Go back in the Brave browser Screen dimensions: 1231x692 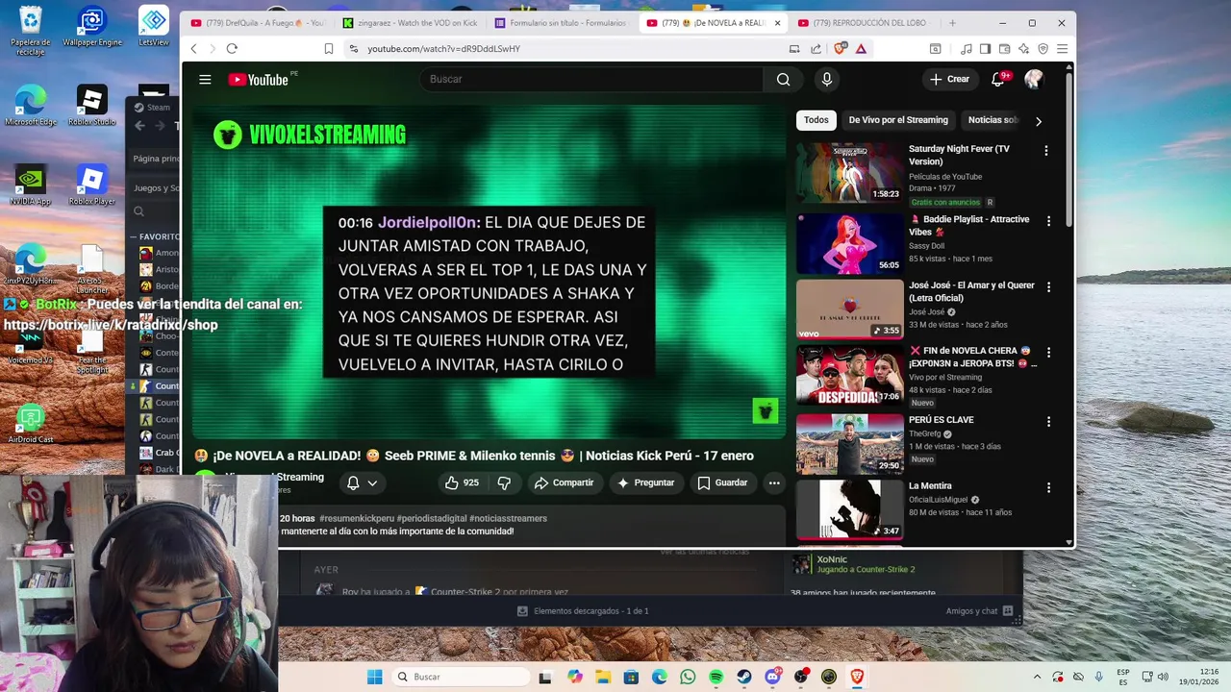[193, 48]
